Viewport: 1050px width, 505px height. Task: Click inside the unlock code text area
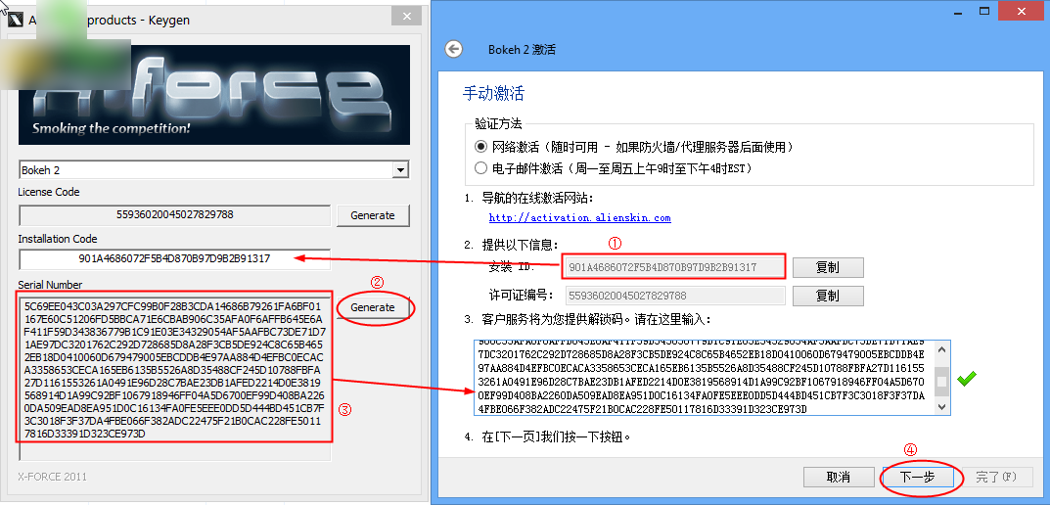[705, 379]
